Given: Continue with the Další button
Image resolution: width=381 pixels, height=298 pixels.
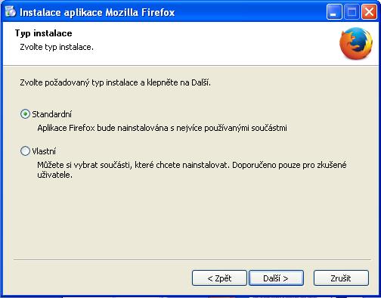Looking at the screenshot, I should tap(276, 278).
